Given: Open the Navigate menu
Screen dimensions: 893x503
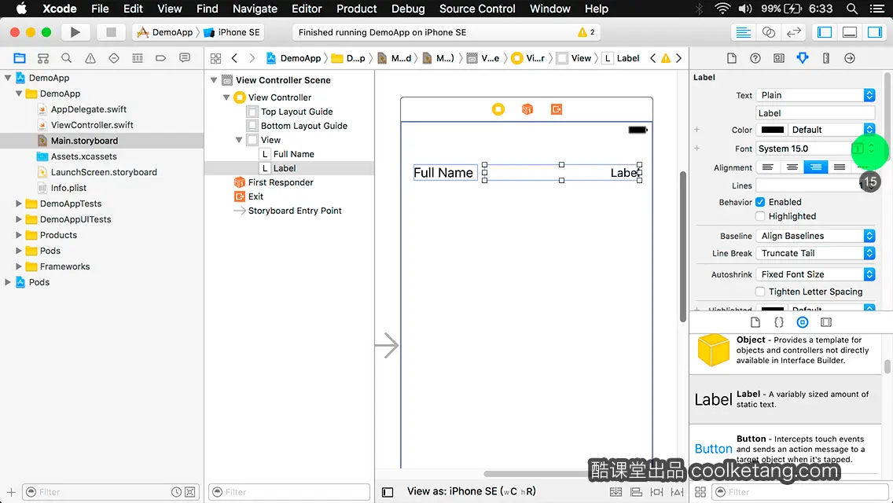Looking at the screenshot, I should [x=255, y=9].
